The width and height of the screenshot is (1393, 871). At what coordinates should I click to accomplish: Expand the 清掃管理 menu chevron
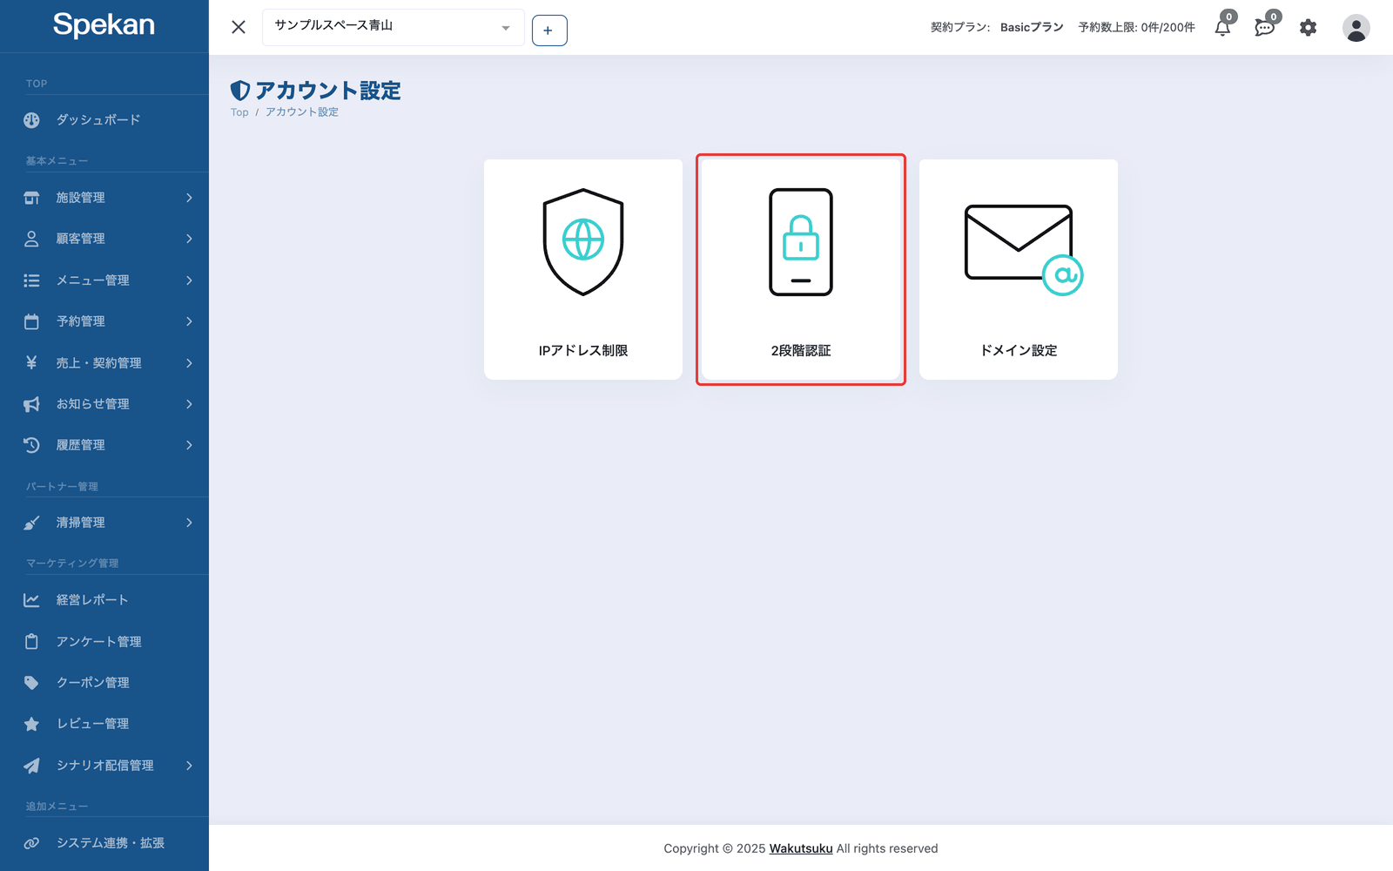tap(189, 523)
